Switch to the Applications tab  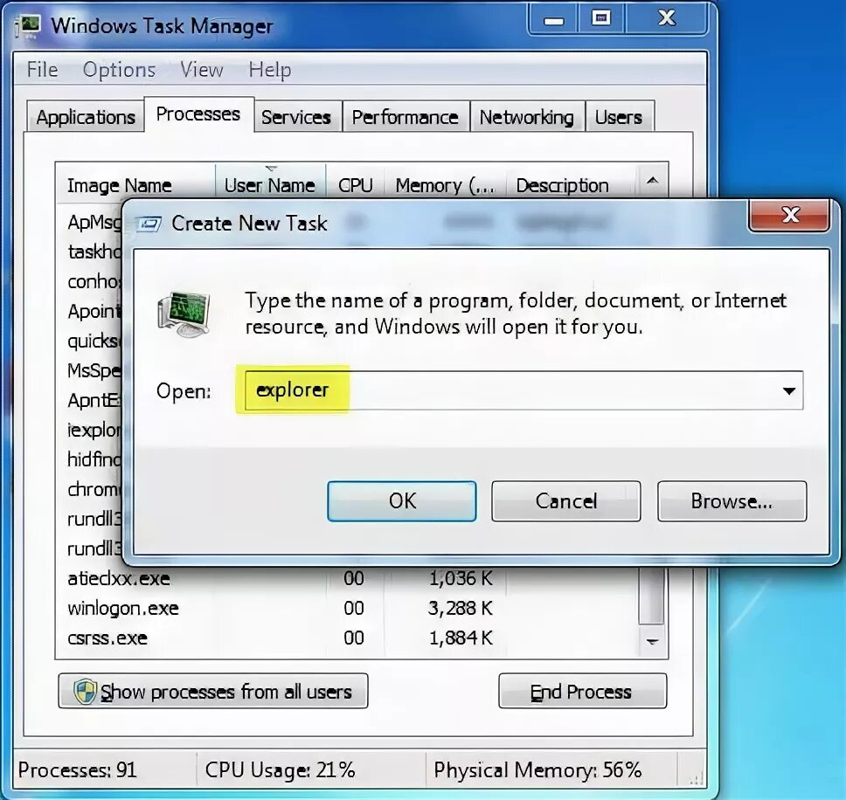[86, 117]
